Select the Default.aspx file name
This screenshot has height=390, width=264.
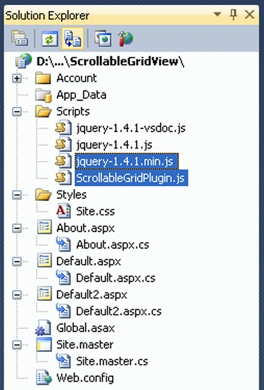coord(89,262)
